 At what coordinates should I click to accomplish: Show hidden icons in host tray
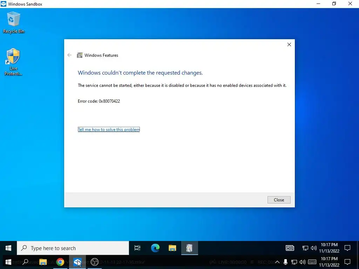tap(277, 262)
